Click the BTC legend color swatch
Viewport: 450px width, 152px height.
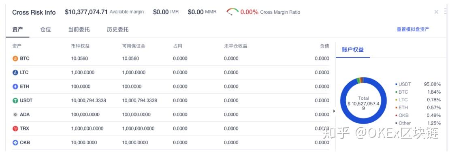[x=397, y=92]
